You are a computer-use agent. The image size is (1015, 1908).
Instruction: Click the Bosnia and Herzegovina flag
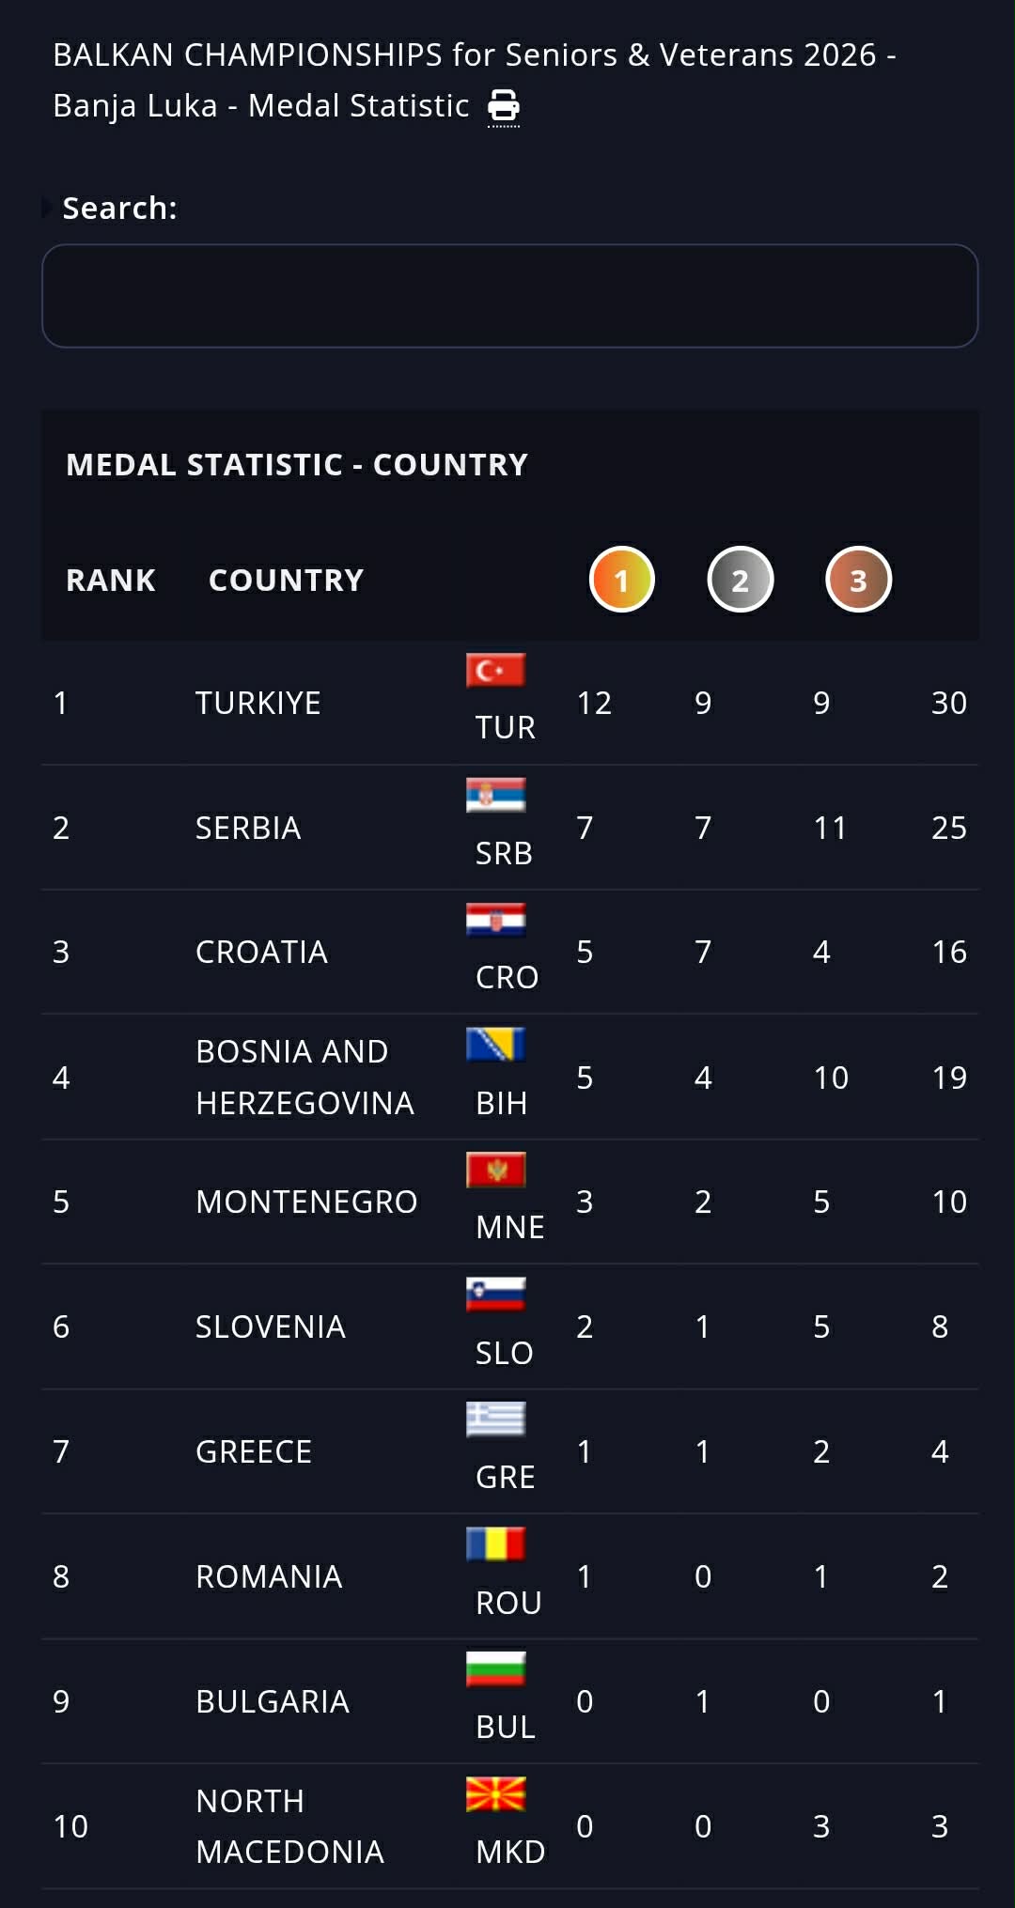pyautogui.click(x=495, y=1045)
